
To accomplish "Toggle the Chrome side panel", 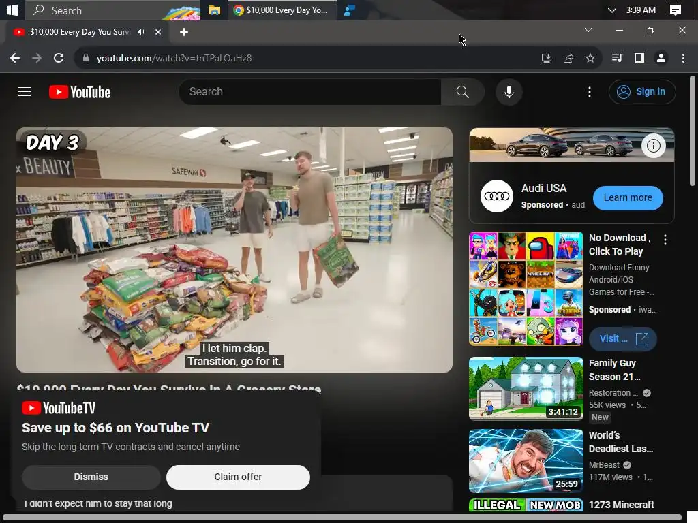I will pos(639,59).
